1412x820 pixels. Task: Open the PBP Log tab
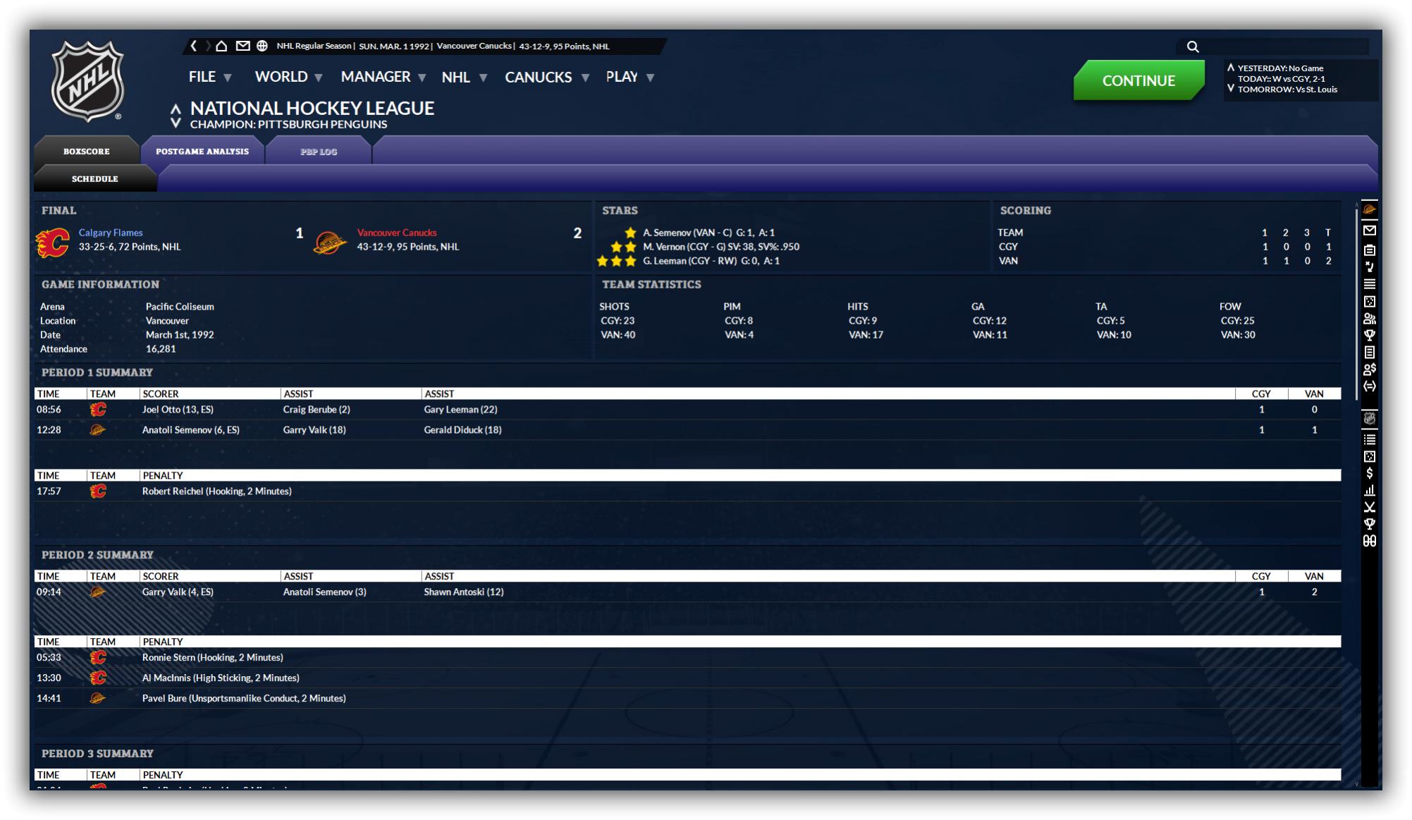pos(319,152)
